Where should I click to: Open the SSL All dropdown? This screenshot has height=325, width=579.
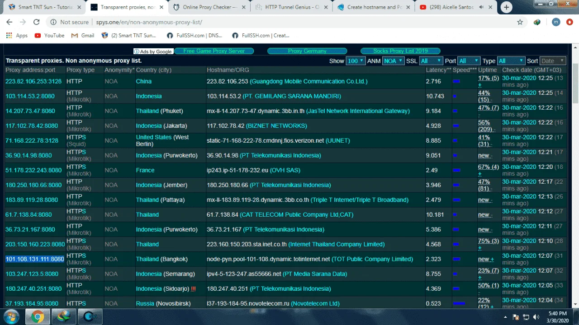click(x=431, y=61)
